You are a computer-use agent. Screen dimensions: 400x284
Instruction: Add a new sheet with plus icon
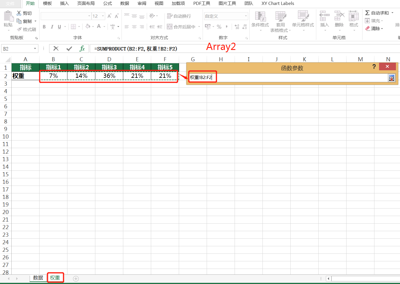pos(76,279)
